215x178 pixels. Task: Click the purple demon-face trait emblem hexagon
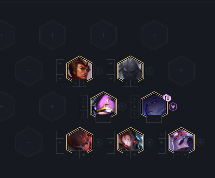[173, 107]
